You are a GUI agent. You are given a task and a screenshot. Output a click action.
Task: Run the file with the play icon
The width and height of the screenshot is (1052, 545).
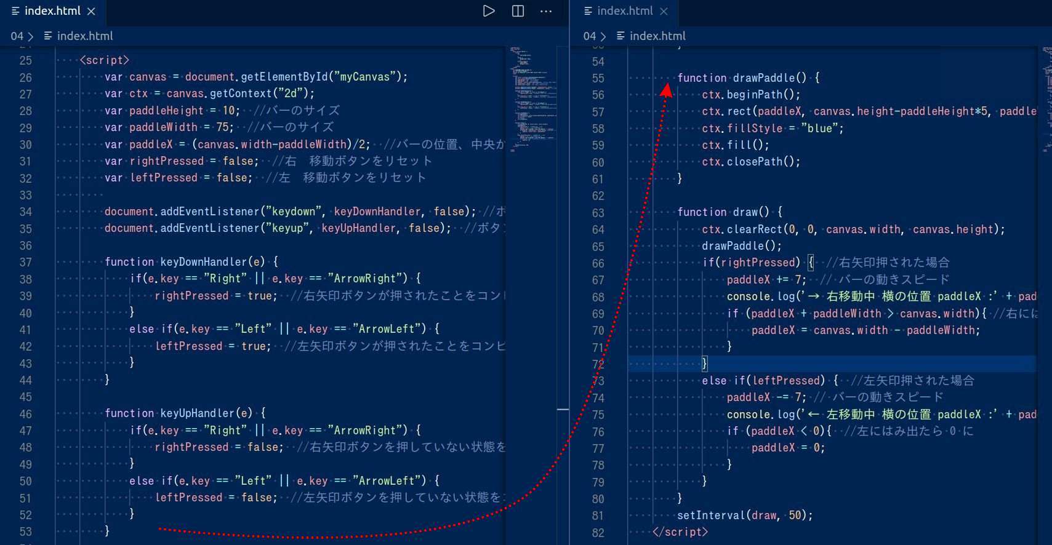[489, 11]
